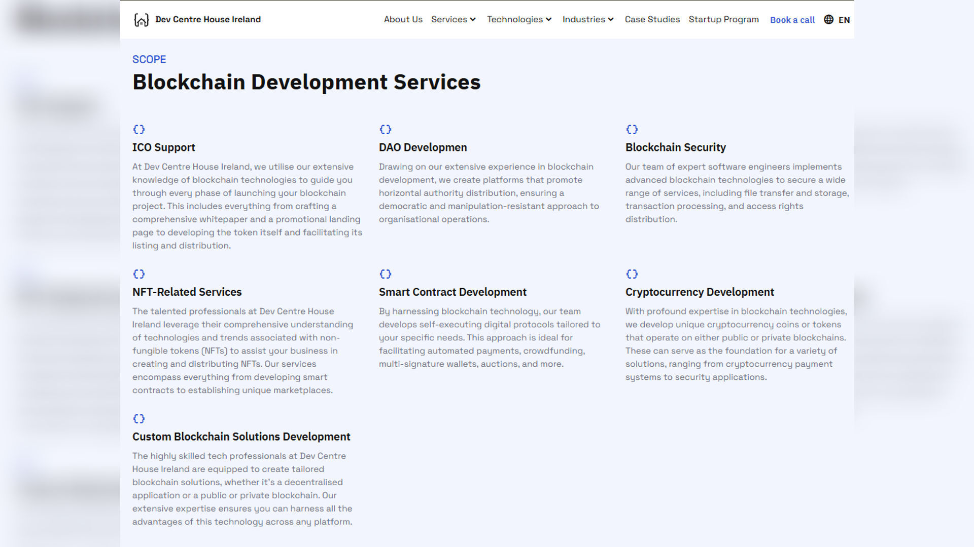The width and height of the screenshot is (974, 547).
Task: Click the Blockchain Security card title
Action: tap(675, 147)
